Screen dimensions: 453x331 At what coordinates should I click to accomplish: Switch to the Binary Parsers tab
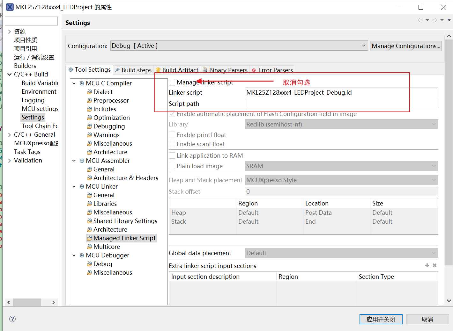point(225,70)
